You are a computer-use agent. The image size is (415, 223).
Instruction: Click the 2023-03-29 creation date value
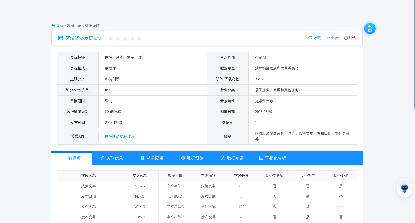tap(264, 112)
